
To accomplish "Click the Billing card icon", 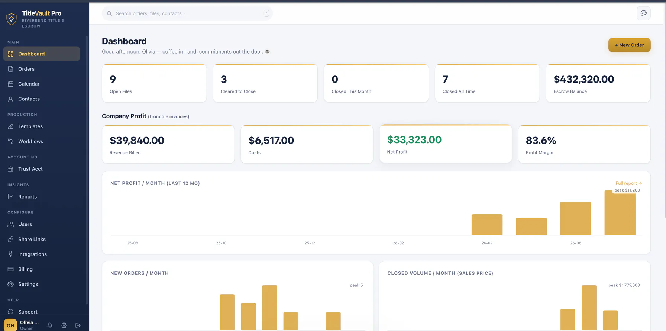I will [x=10, y=269].
